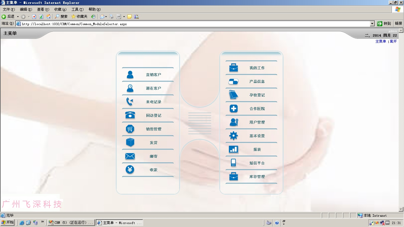This screenshot has width=404, height=227.
Task: Open the 库存管理 module link
Action: (257, 177)
